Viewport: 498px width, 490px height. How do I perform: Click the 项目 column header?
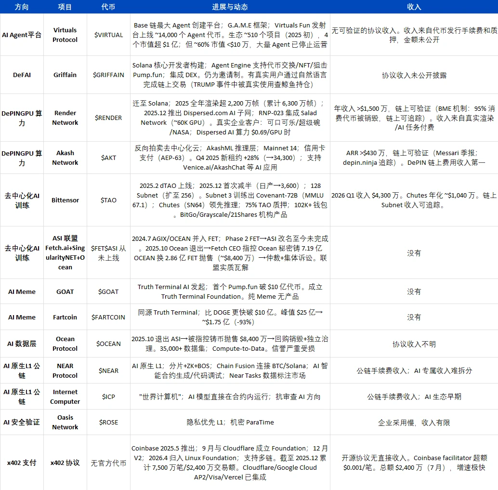65,7
